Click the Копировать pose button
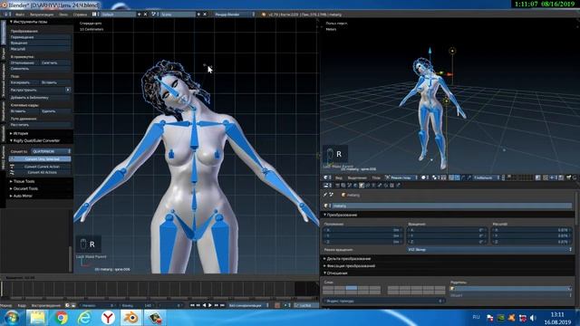580x326 pixels. 24,82
